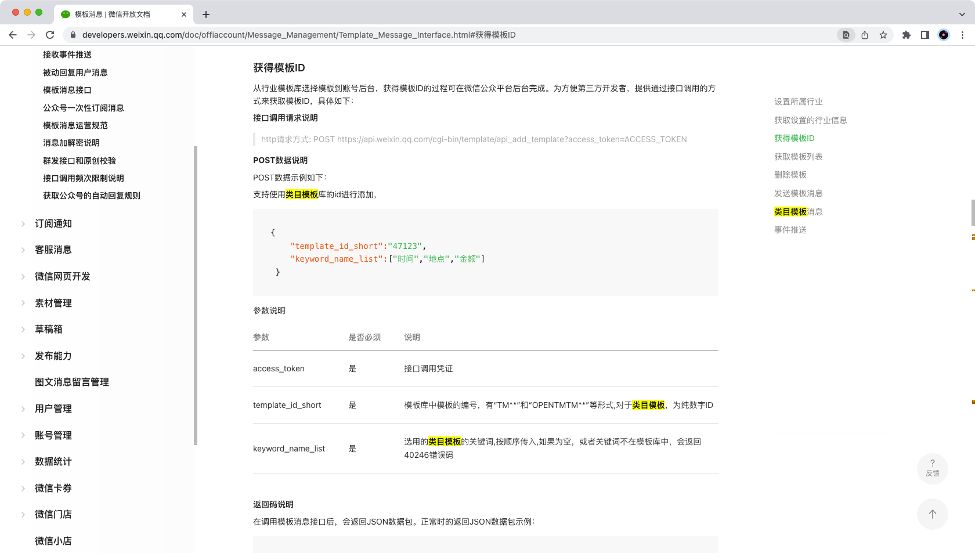The width and height of the screenshot is (975, 553).
Task: Open 公众号一次性订阅消息 sidebar item
Action: point(84,108)
